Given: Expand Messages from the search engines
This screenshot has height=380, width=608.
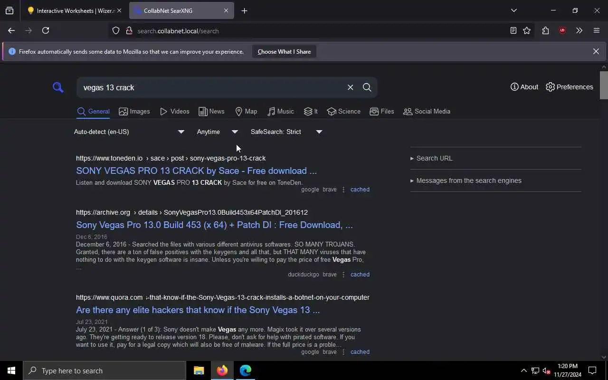Looking at the screenshot, I should click(465, 180).
